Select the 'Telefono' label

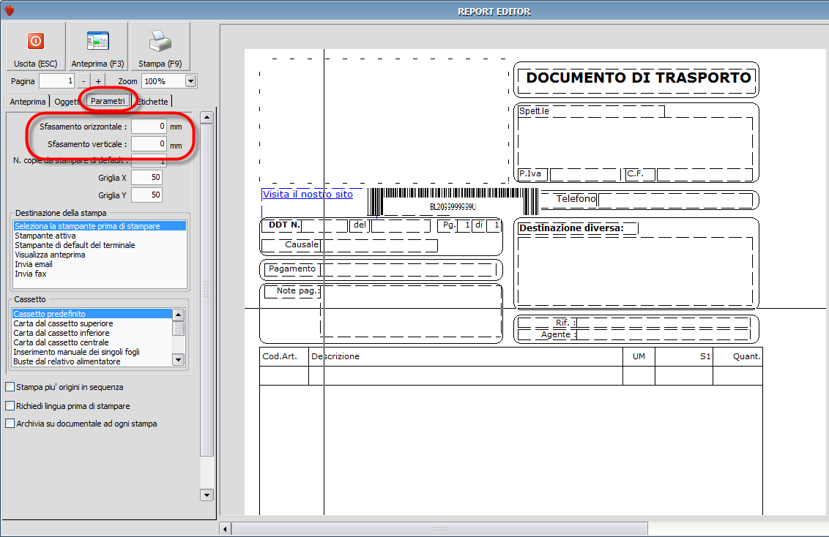pyautogui.click(x=576, y=198)
